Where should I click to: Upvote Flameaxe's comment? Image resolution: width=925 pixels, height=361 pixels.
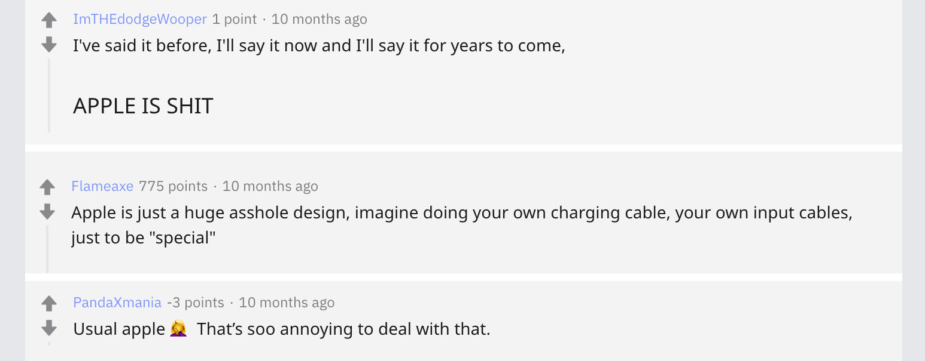pos(47,187)
